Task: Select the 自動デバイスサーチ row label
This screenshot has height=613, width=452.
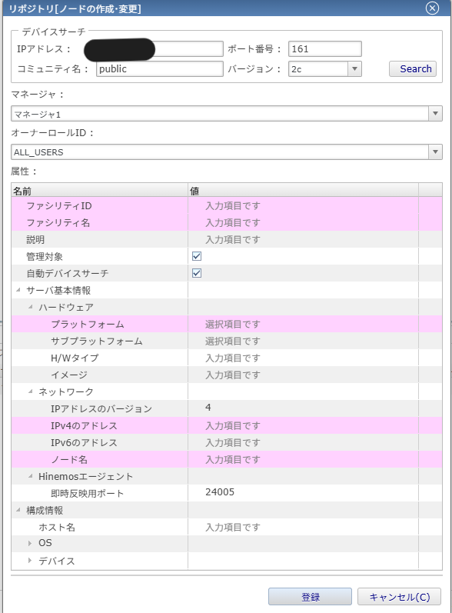Action: [67, 273]
